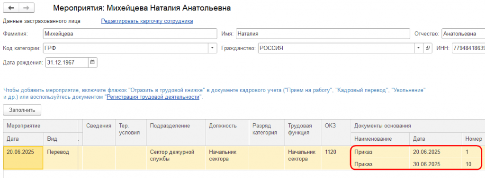This screenshot has width=485, height=178.
Task: Select the Трудовая функция cell Начальник сектора
Action: [x=303, y=158]
